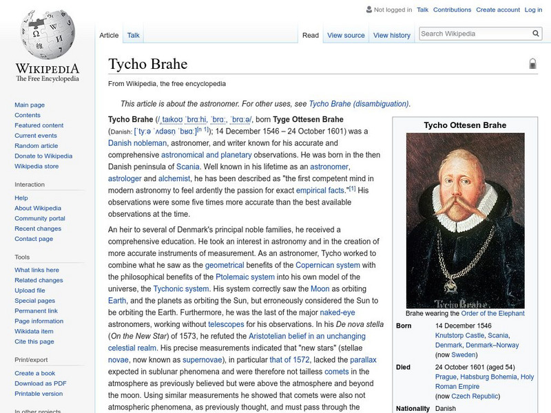Open the user Talk link at top
The height and width of the screenshot is (413, 551).
(422, 10)
